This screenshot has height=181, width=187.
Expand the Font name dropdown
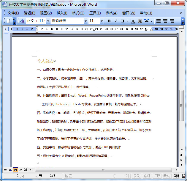85,21
